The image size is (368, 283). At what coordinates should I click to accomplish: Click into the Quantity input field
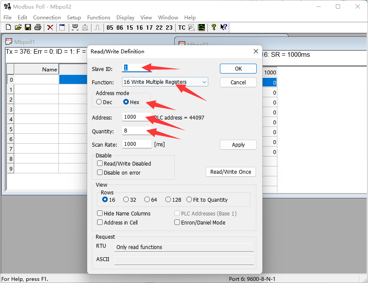[x=137, y=131]
